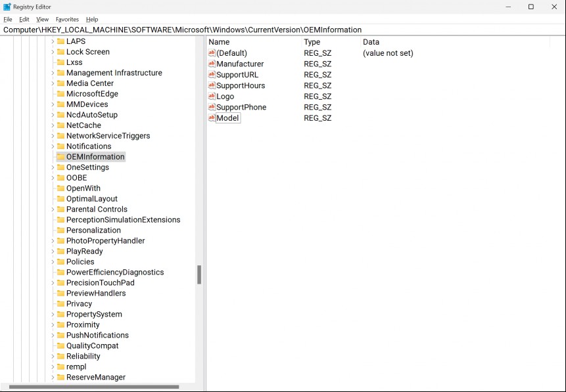Open the File menu
This screenshot has width=566, height=392.
pos(8,20)
